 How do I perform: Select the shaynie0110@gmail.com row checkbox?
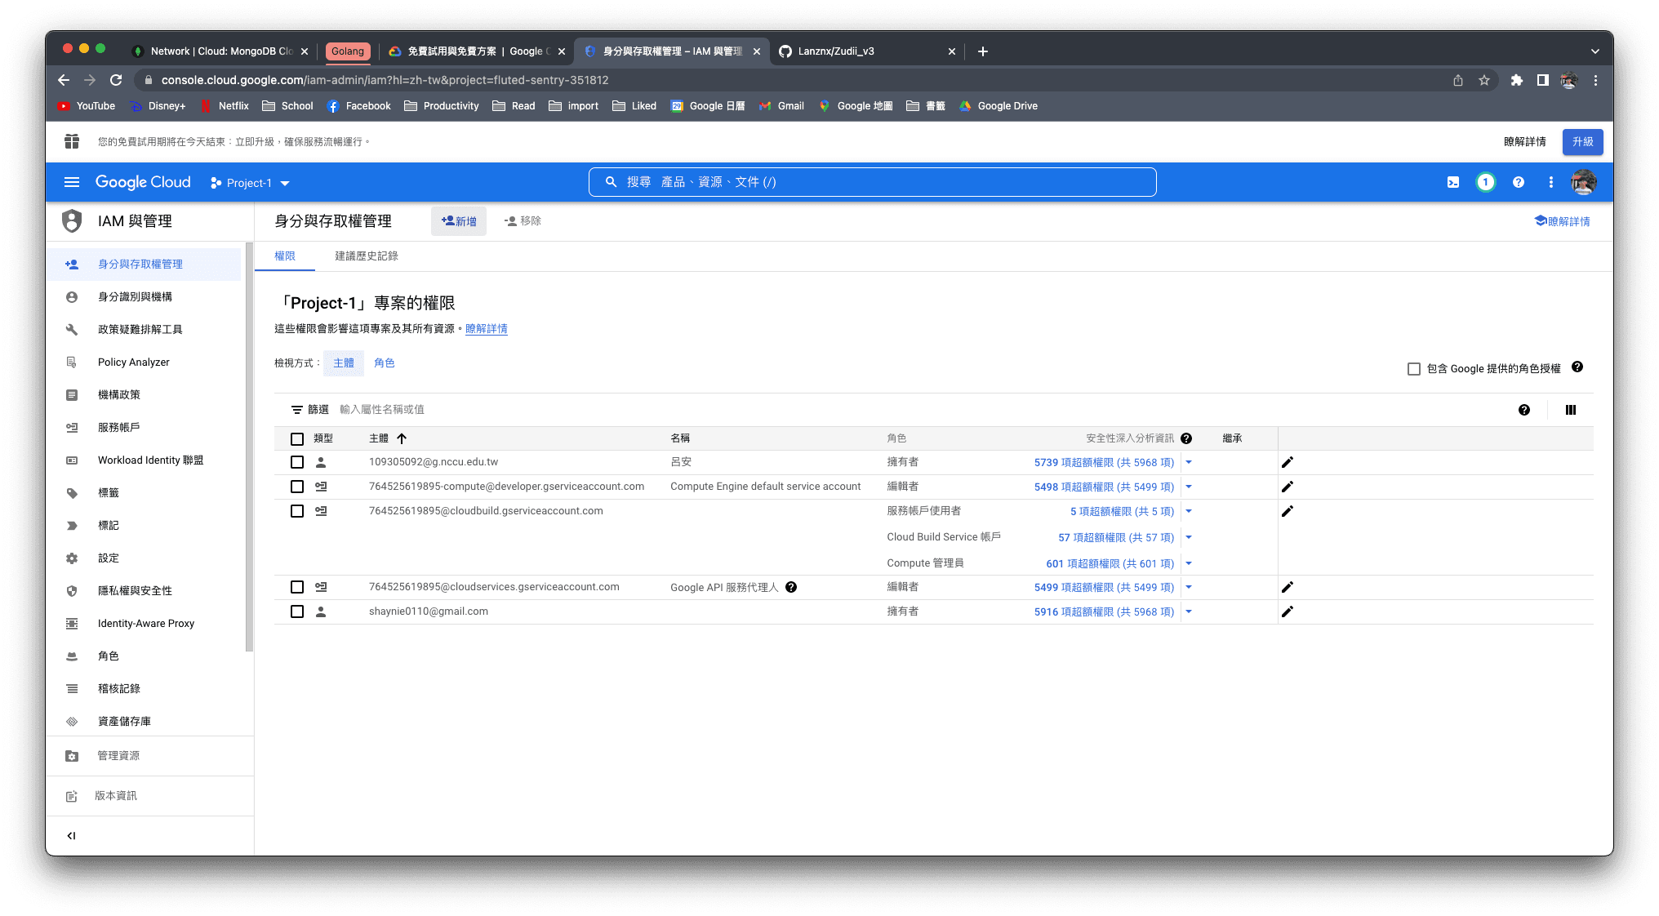[297, 611]
